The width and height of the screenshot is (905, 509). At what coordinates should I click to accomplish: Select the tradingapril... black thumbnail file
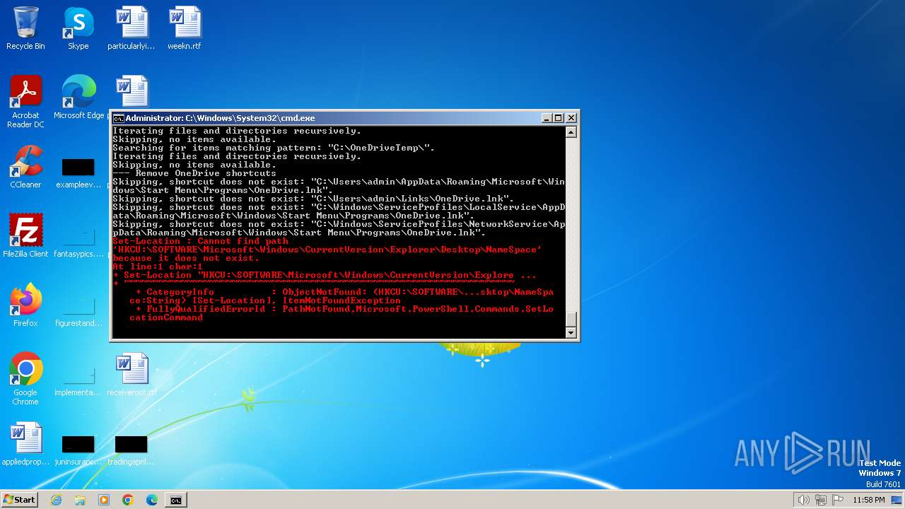point(132,450)
